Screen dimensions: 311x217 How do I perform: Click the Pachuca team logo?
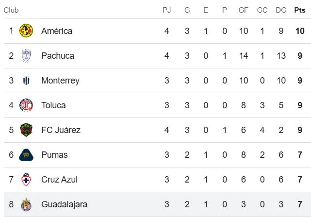(x=26, y=56)
